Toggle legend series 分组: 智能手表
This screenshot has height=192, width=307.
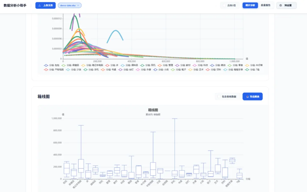click(233, 69)
